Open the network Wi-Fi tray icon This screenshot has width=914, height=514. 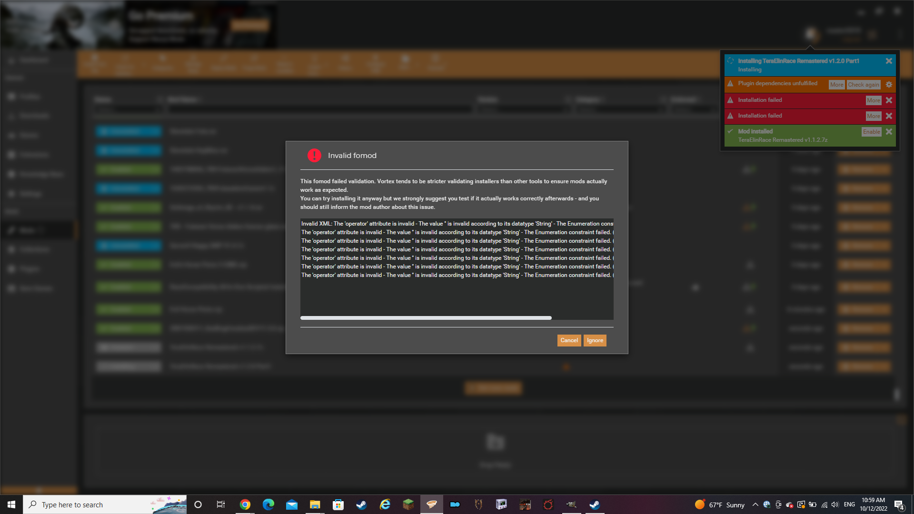tap(824, 504)
